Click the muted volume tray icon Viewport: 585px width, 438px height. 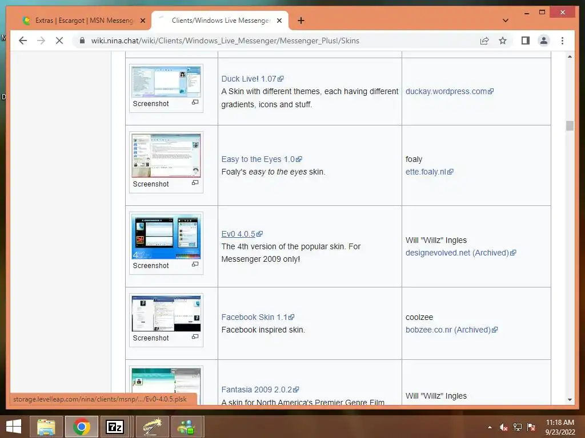[504, 427]
